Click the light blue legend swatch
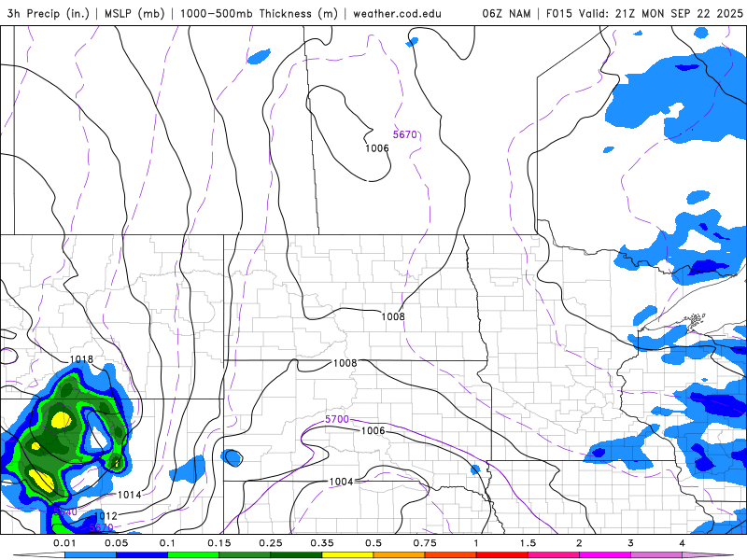The height and width of the screenshot is (560, 747). tap(91, 555)
